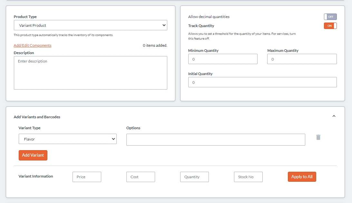Click the Maximum Quantity field
The width and height of the screenshot is (352, 203).
pos(302,59)
